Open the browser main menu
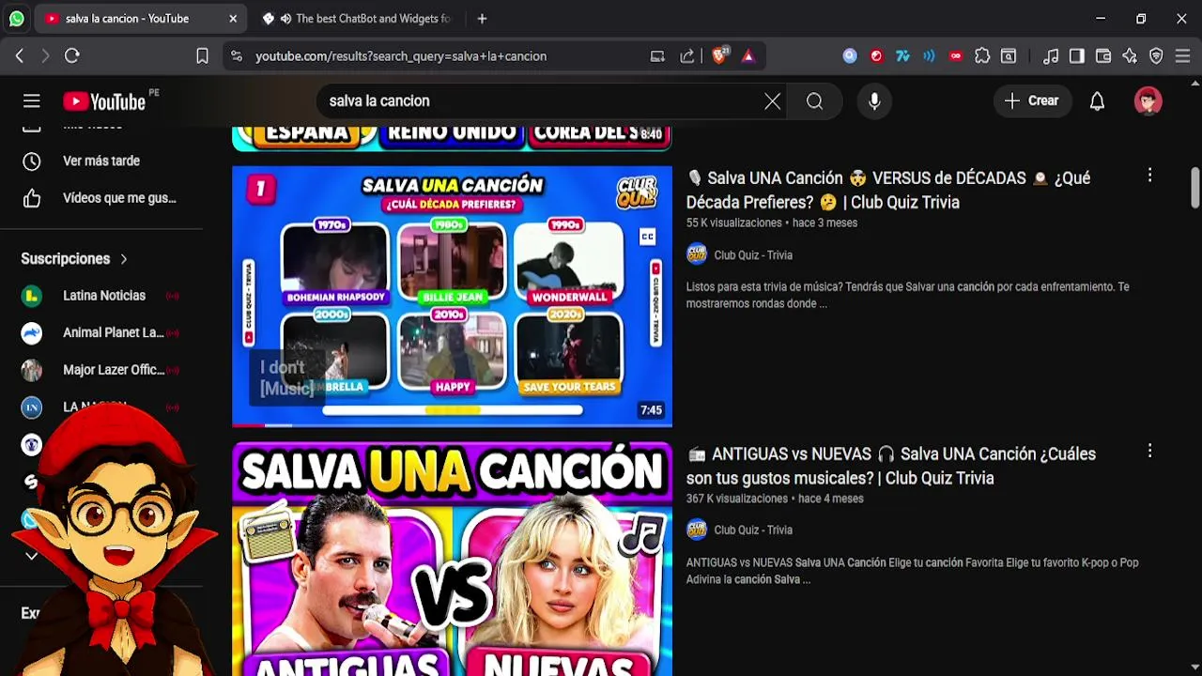 (x=1182, y=56)
